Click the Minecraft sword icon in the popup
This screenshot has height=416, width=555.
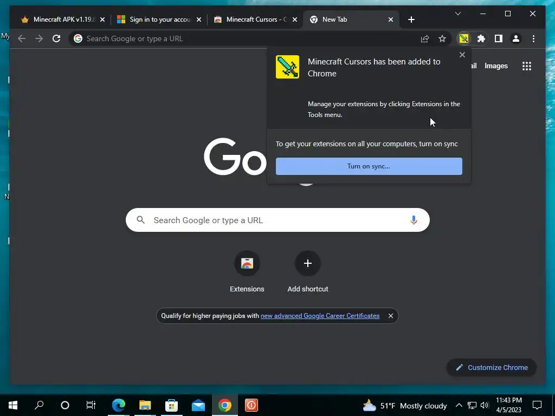pyautogui.click(x=287, y=67)
